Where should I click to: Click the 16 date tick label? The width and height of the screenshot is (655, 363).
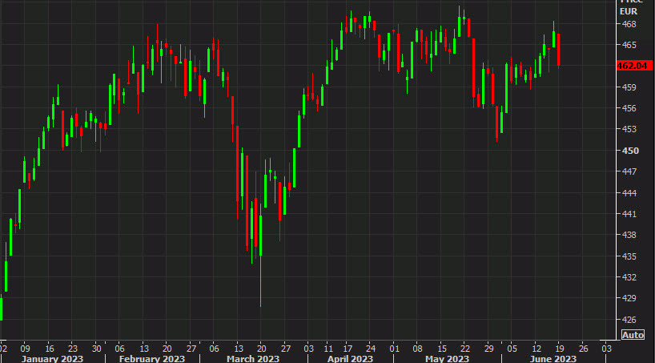pos(48,349)
